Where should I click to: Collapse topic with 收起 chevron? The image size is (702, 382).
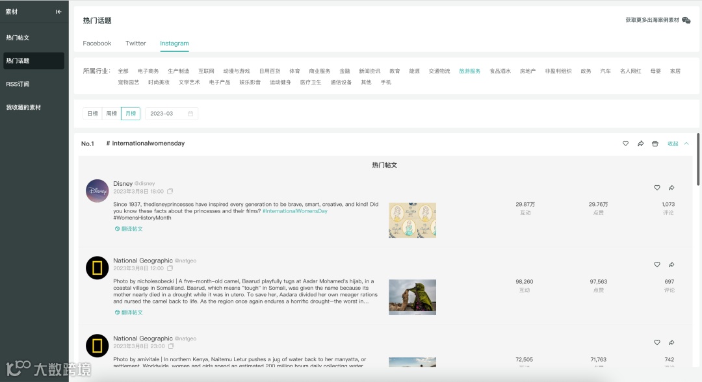point(686,144)
